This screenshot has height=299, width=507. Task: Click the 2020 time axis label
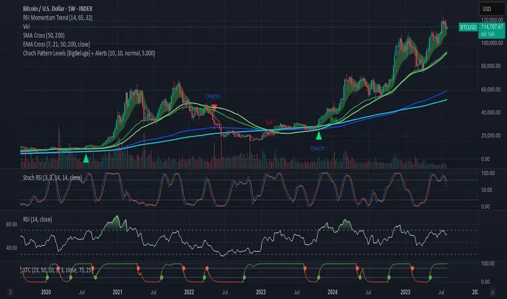coord(46,292)
